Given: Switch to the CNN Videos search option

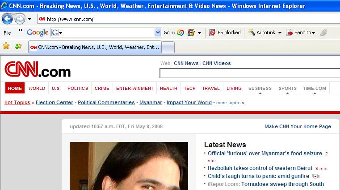Looking at the screenshot, I should pos(216,63).
